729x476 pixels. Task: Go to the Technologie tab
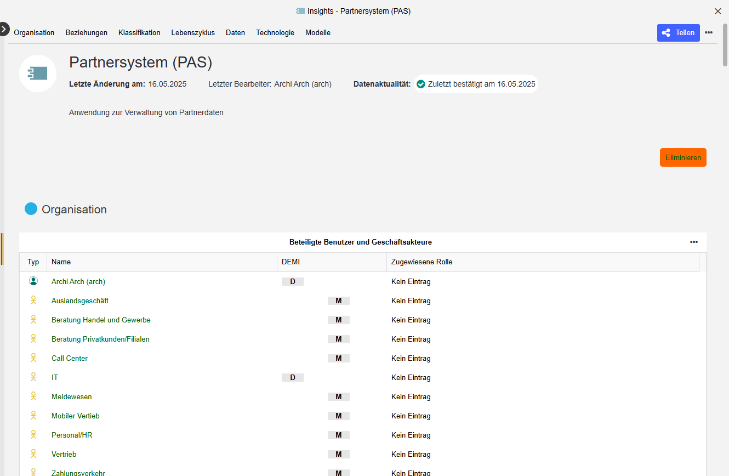(x=275, y=32)
